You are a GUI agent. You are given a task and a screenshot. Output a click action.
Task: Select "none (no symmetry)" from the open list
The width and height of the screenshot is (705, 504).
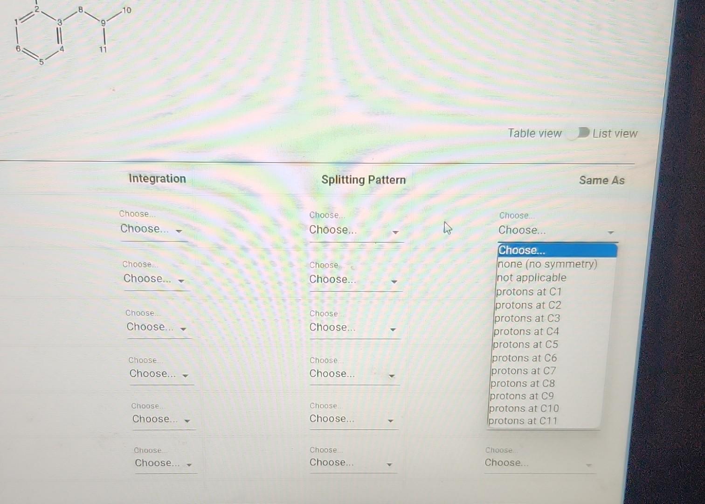coord(547,264)
